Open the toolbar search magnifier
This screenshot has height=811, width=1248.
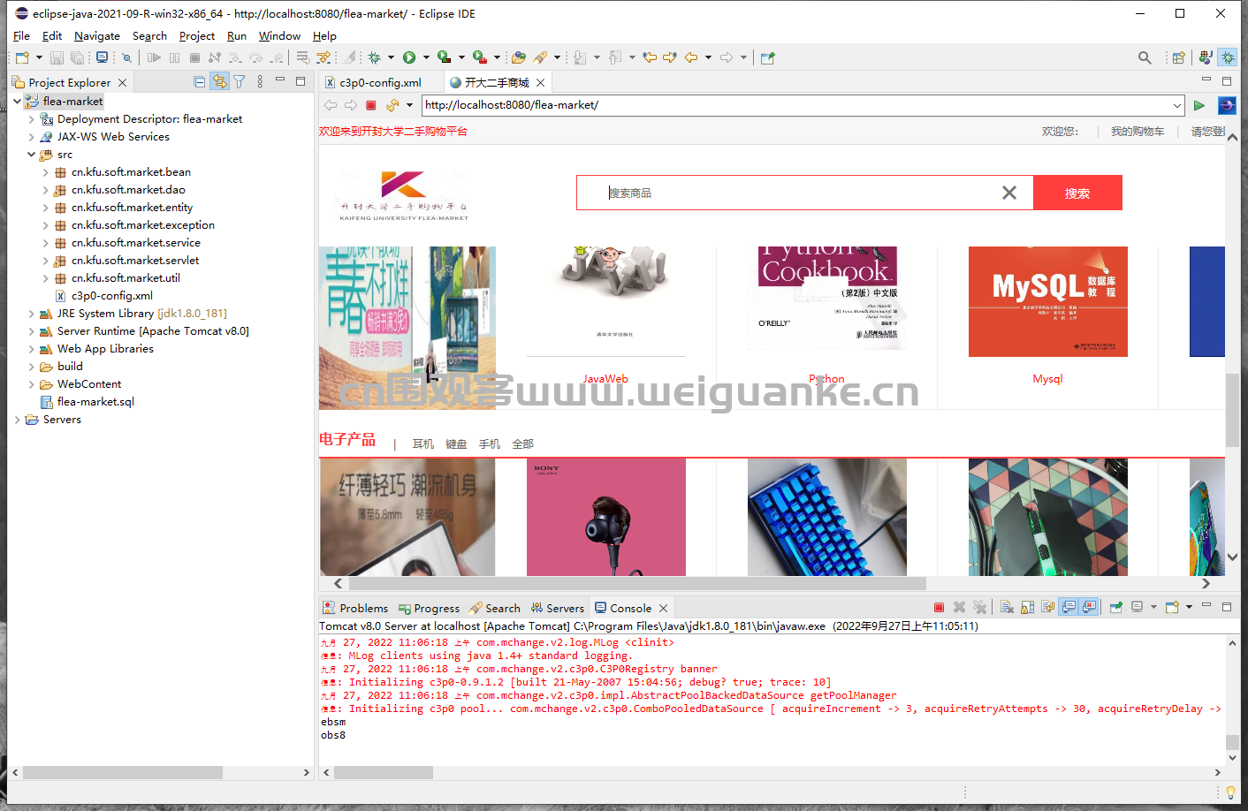pos(1145,57)
